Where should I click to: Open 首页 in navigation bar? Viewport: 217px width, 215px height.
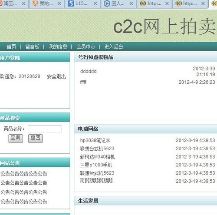pyautogui.click(x=11, y=46)
